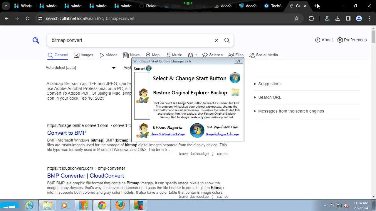This screenshot has width=376, height=211.
Task: Switch to Firefox in the taskbar
Action: point(120,205)
